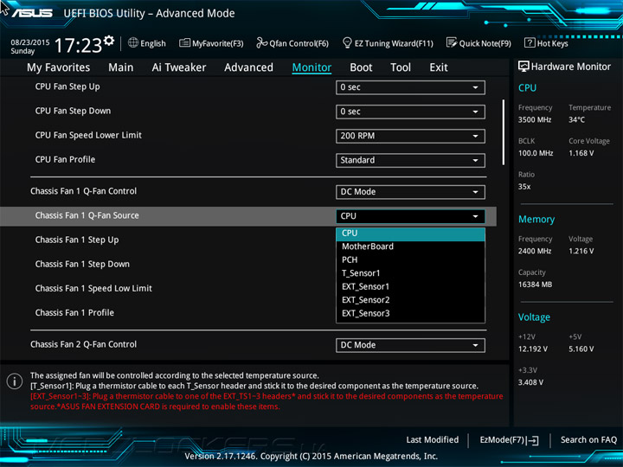Select CPU in the source list
The height and width of the screenshot is (467, 623).
[410, 233]
